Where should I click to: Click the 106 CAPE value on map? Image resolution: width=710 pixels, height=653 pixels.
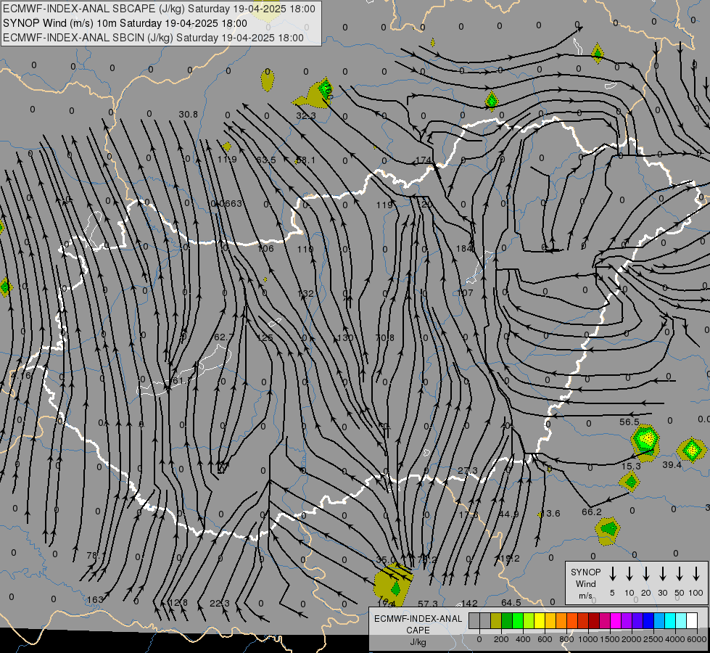pos(266,248)
